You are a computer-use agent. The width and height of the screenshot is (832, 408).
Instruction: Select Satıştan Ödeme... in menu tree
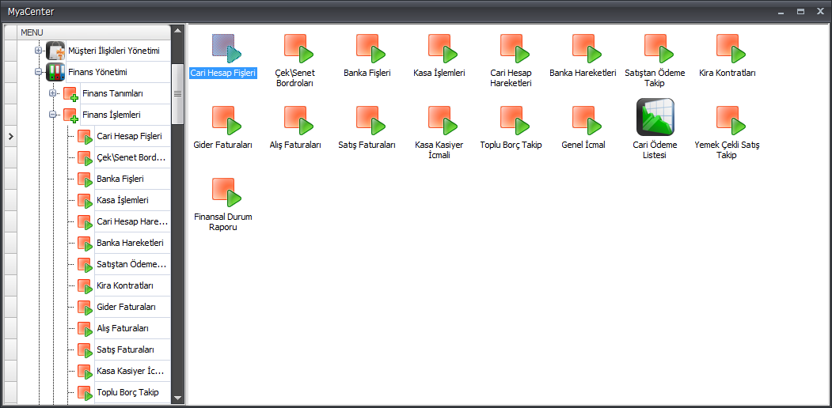(131, 264)
